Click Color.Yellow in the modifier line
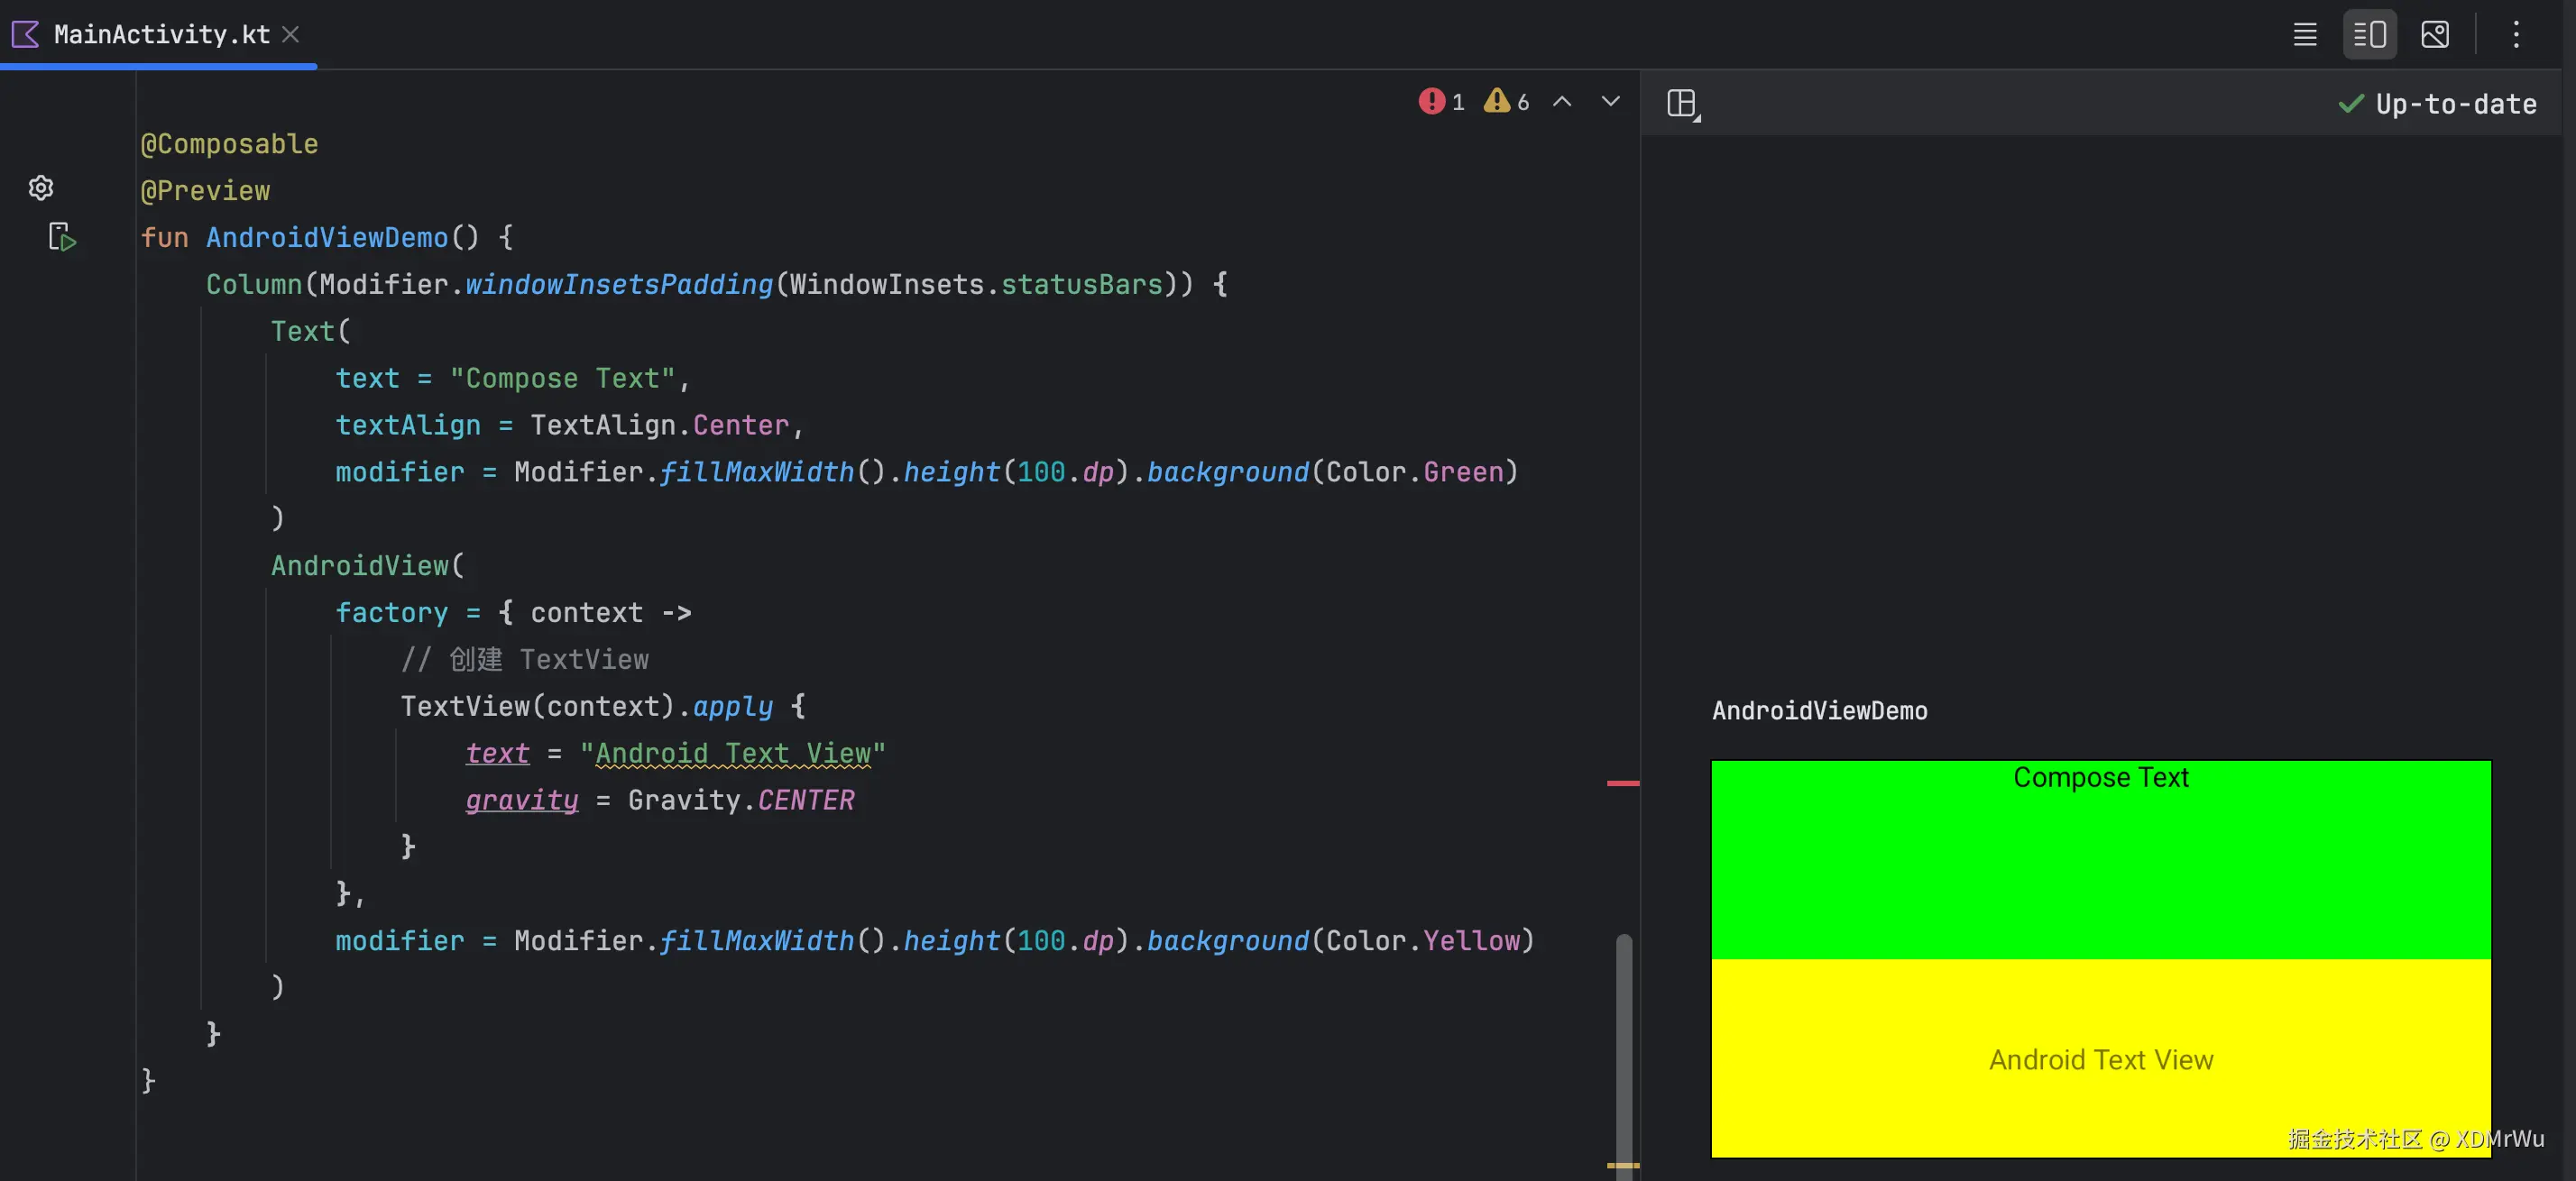The width and height of the screenshot is (2576, 1181). pyautogui.click(x=1422, y=941)
